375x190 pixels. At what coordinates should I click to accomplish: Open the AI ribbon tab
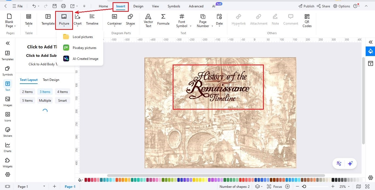tap(214, 6)
